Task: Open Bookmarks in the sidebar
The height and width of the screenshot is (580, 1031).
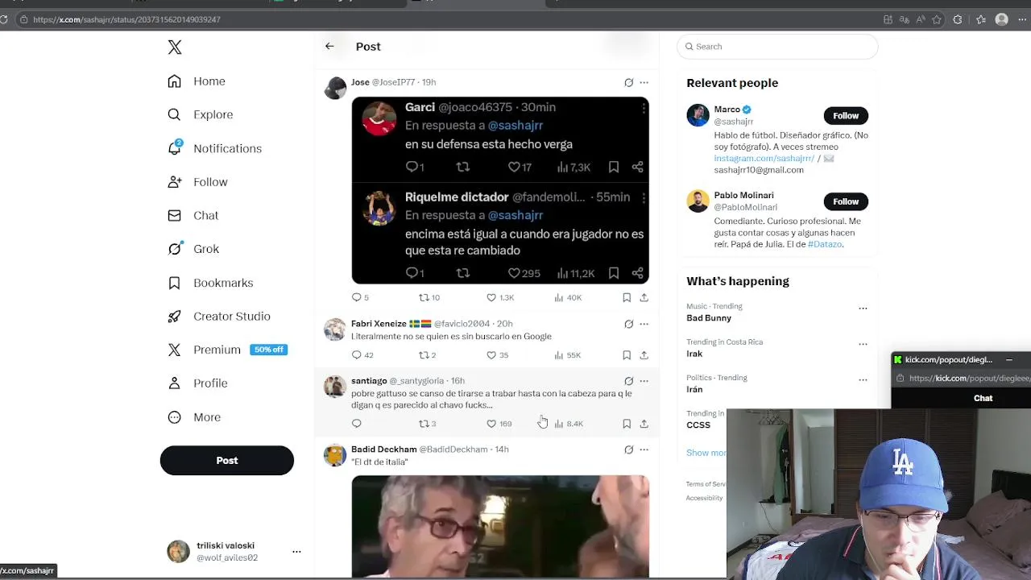Action: (x=210, y=283)
